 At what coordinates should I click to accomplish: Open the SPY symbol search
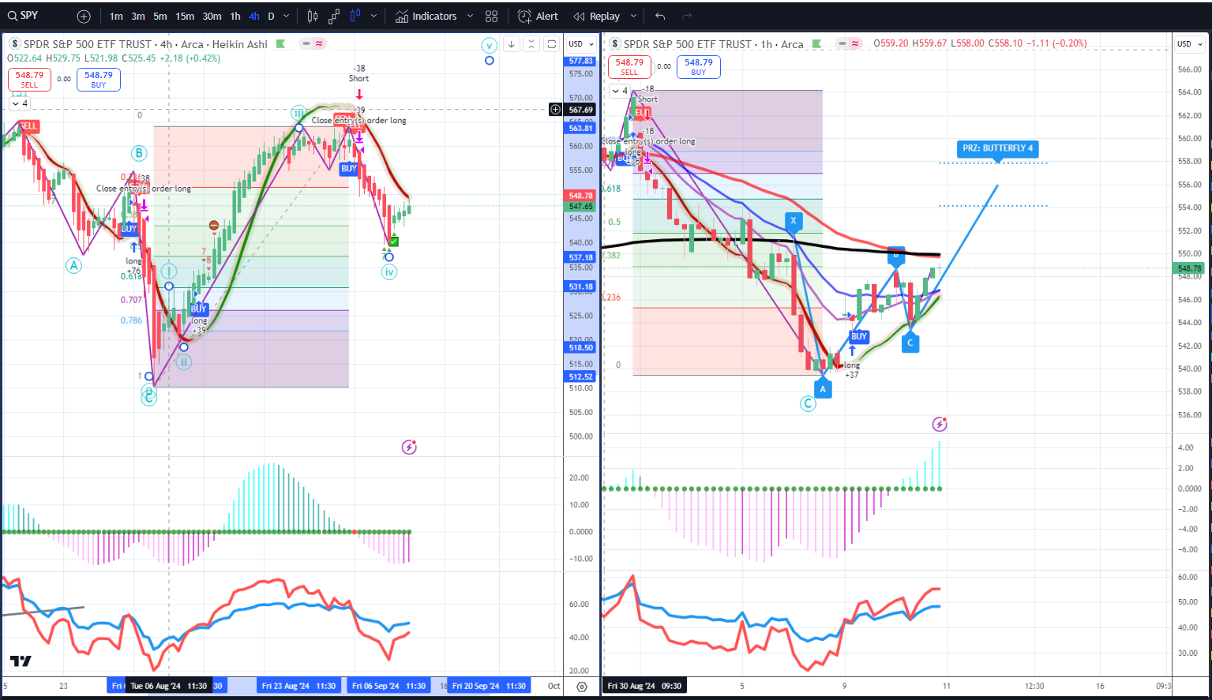pos(24,16)
